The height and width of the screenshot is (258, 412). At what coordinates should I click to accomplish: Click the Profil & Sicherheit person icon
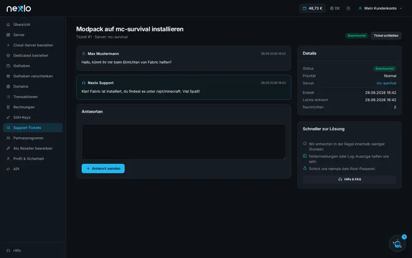tap(8, 159)
